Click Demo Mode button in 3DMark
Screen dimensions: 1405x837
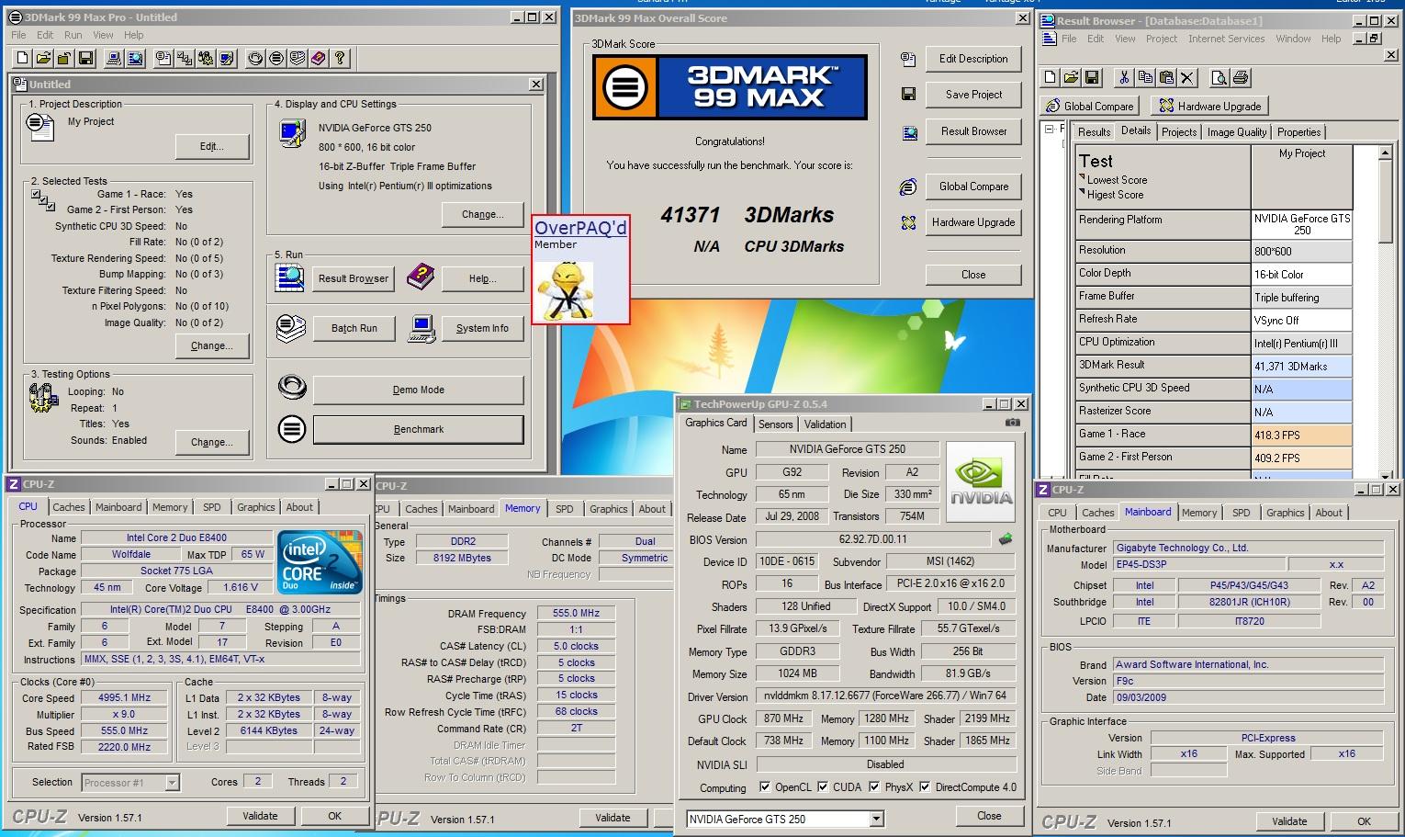[x=418, y=390]
